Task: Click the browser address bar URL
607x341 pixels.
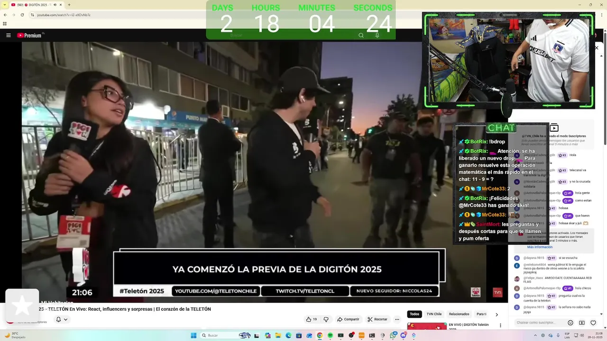Action: (x=64, y=15)
